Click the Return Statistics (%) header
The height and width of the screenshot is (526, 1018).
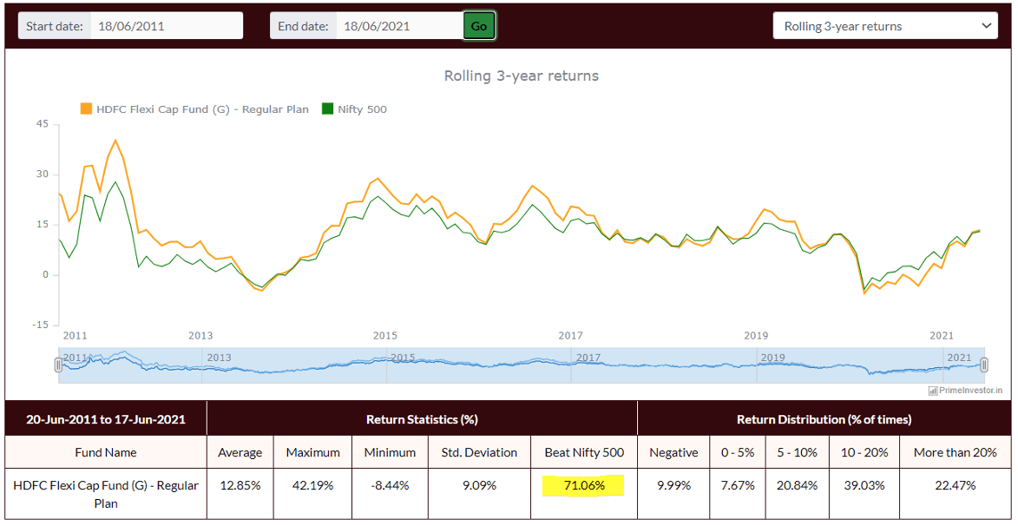point(422,419)
